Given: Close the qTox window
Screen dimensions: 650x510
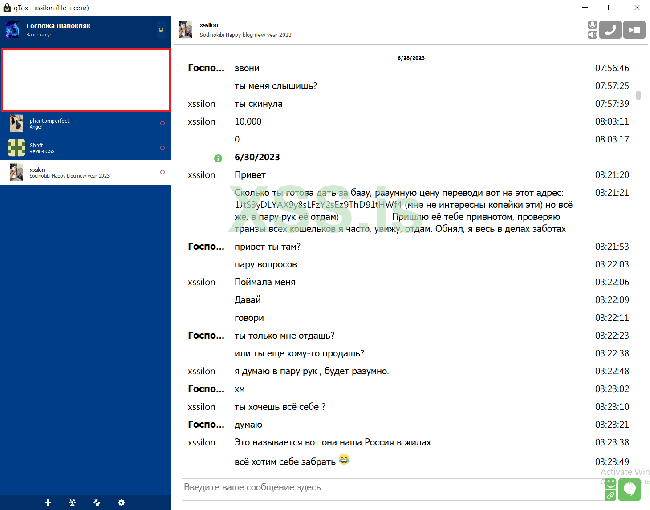Looking at the screenshot, I should click(x=637, y=8).
